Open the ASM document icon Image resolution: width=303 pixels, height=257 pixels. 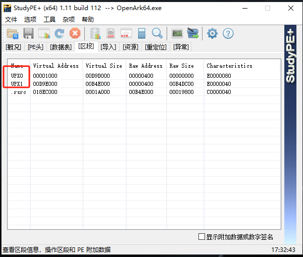(111, 33)
